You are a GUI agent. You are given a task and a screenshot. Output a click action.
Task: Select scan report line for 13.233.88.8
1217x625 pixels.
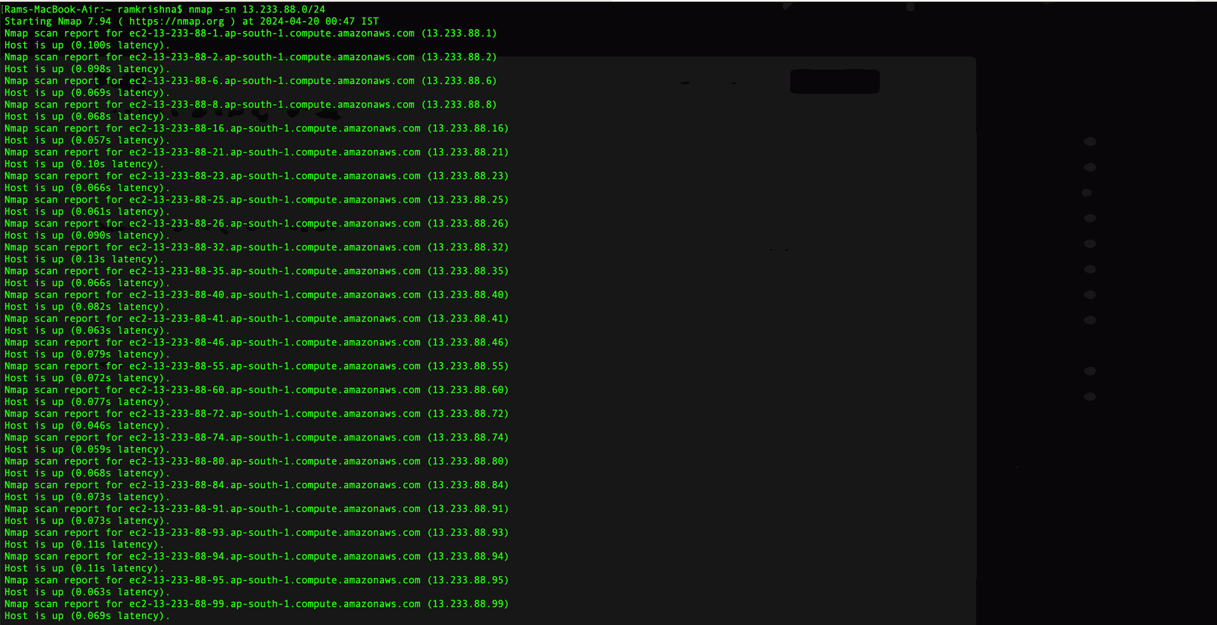click(x=250, y=105)
